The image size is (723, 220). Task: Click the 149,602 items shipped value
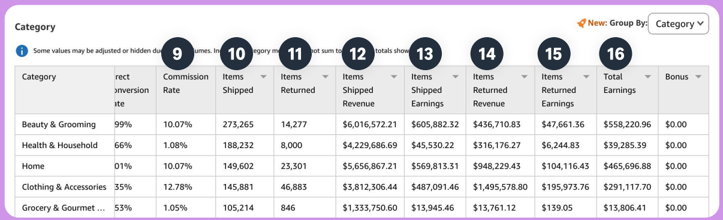[238, 166]
